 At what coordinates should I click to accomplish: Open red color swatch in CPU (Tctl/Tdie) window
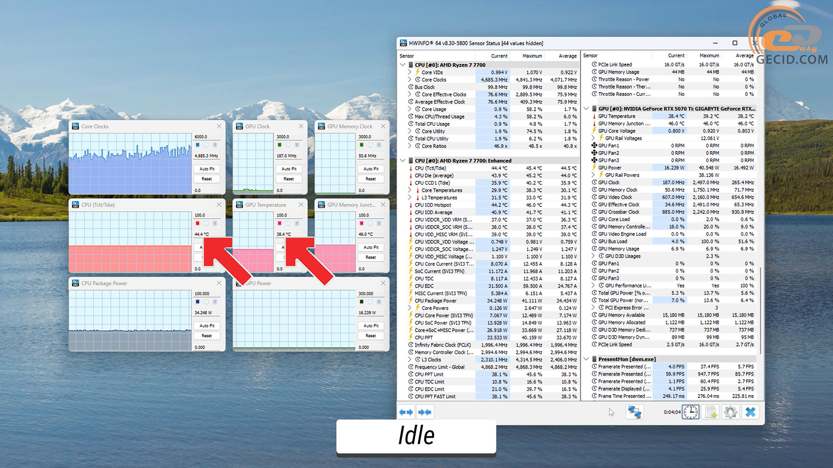coord(197,223)
